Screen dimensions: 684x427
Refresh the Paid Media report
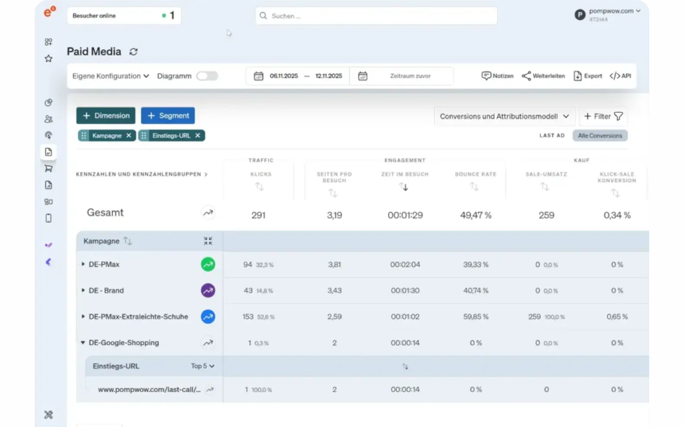click(134, 52)
